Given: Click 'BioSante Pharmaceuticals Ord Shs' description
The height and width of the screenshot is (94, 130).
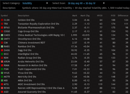Looking at the screenshot, I should click(x=36, y=28).
